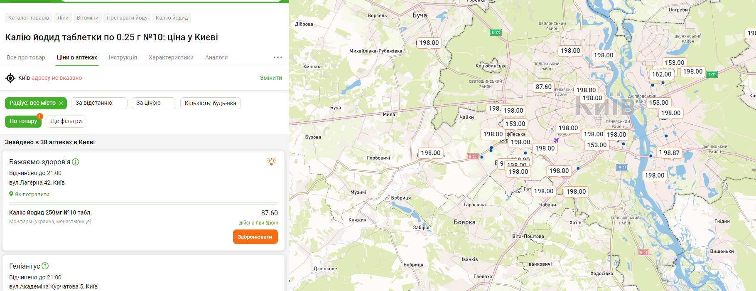Screen dimensions: 756x291
Task: Click the orange lightbulb hint icon
Action: click(272, 161)
